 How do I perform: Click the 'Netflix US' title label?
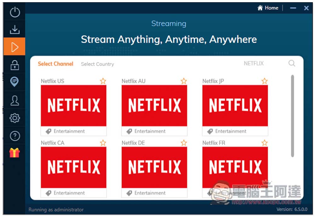pos(52,81)
